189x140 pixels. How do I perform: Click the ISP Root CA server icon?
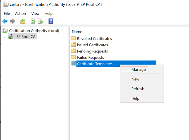(x=11, y=37)
